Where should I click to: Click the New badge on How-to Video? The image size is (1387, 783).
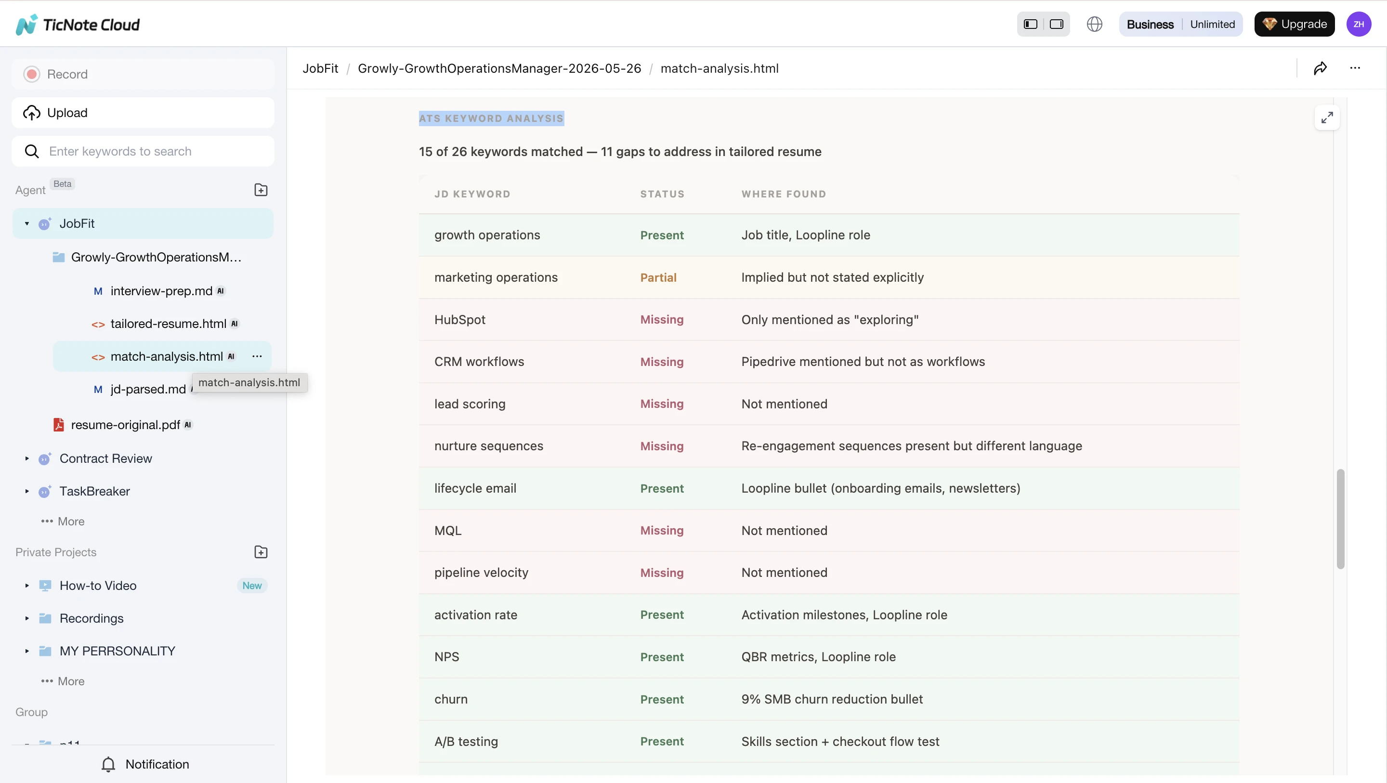click(x=252, y=586)
